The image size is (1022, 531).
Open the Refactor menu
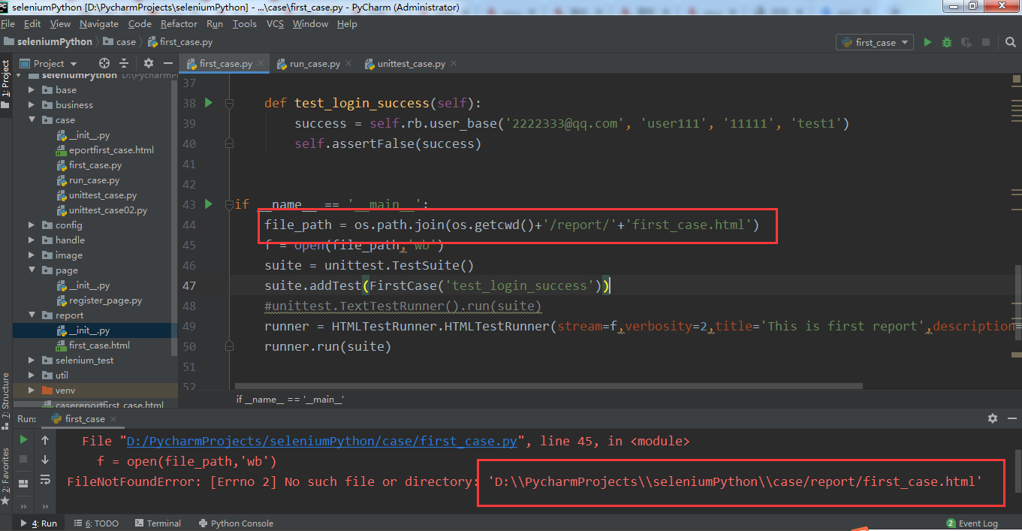click(179, 24)
